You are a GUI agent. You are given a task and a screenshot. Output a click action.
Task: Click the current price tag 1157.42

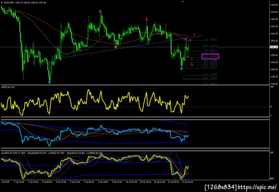pyautogui.click(x=274, y=47)
